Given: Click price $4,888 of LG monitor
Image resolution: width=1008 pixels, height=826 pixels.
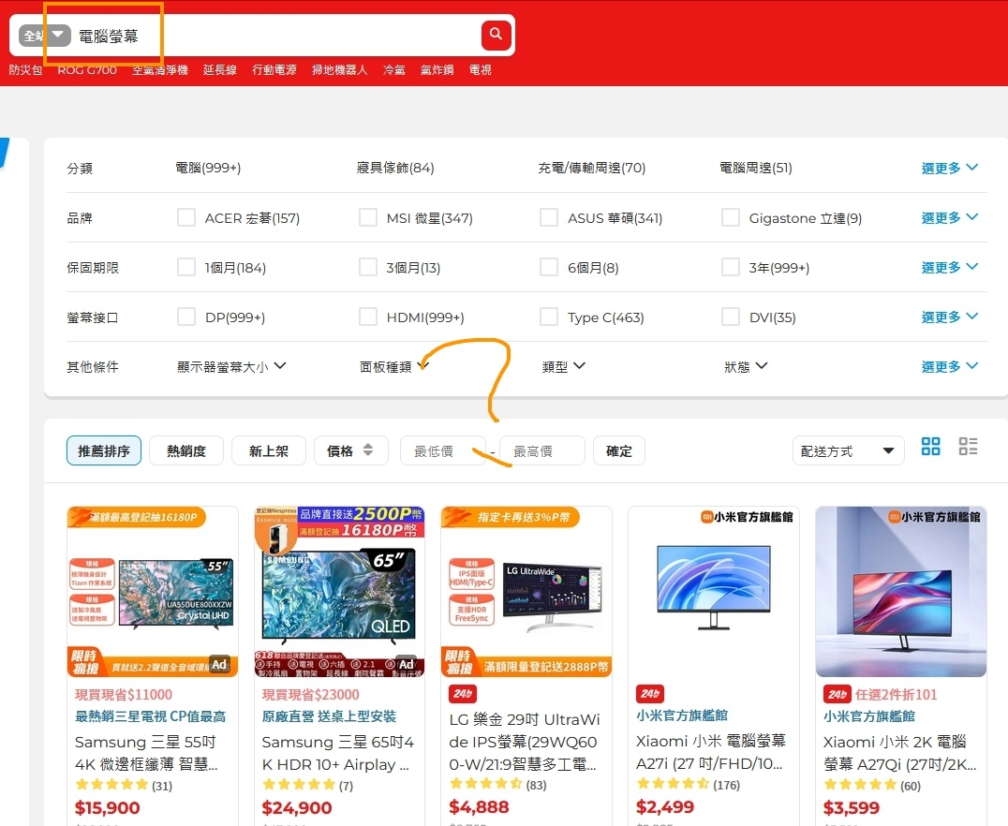Looking at the screenshot, I should click(479, 806).
